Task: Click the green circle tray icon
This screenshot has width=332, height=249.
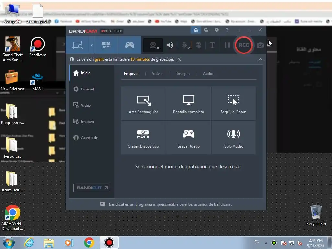Action: (x=274, y=243)
